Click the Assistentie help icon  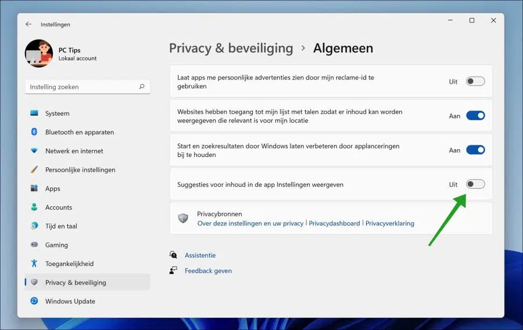point(173,255)
